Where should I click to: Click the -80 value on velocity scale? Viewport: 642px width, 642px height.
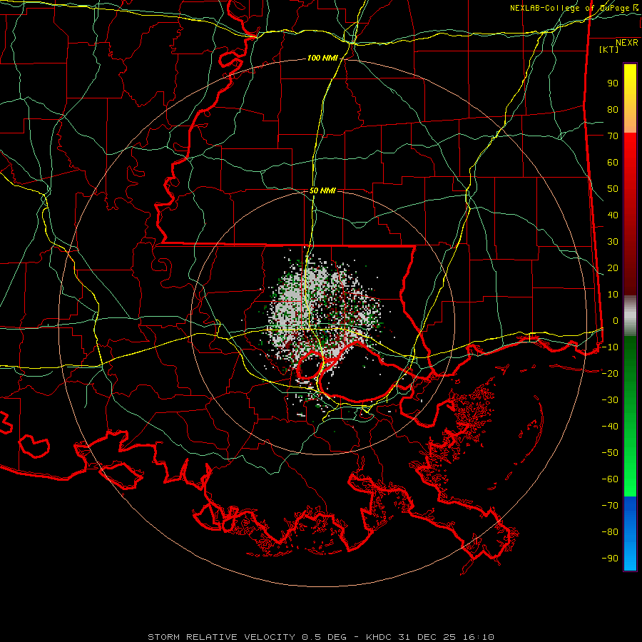pyautogui.click(x=610, y=532)
